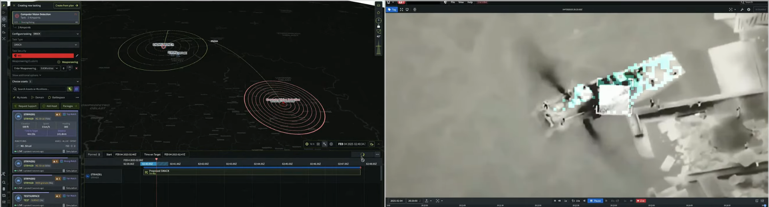Image resolution: width=769 pixels, height=207 pixels.
Task: Collapse the Configure tasking section
Action: coord(78,34)
